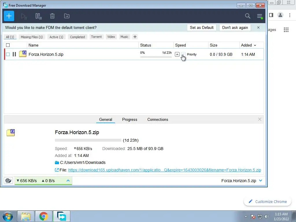Viewport: 296px width, 222px height.
Task: Open the uploadhaven download URL link
Action: click(x=164, y=170)
